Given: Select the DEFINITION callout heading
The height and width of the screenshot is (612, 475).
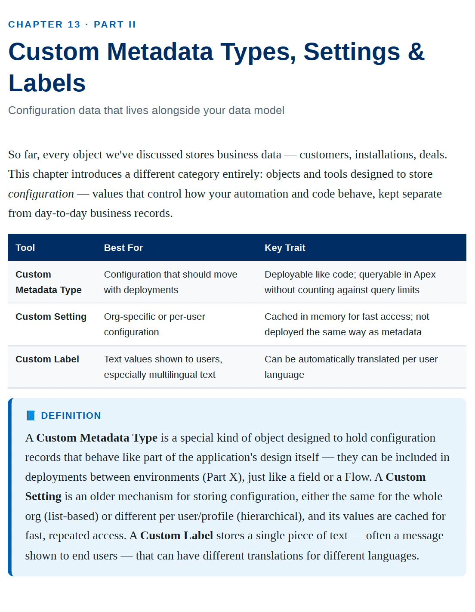Looking at the screenshot, I should [71, 415].
